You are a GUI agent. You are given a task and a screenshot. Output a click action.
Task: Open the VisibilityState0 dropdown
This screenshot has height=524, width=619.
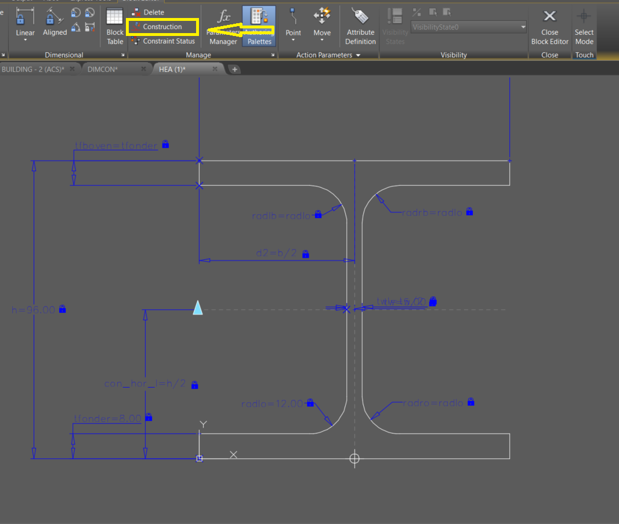coord(520,27)
